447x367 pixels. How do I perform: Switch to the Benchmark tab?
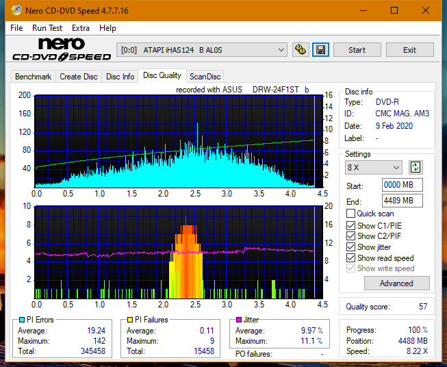34,77
